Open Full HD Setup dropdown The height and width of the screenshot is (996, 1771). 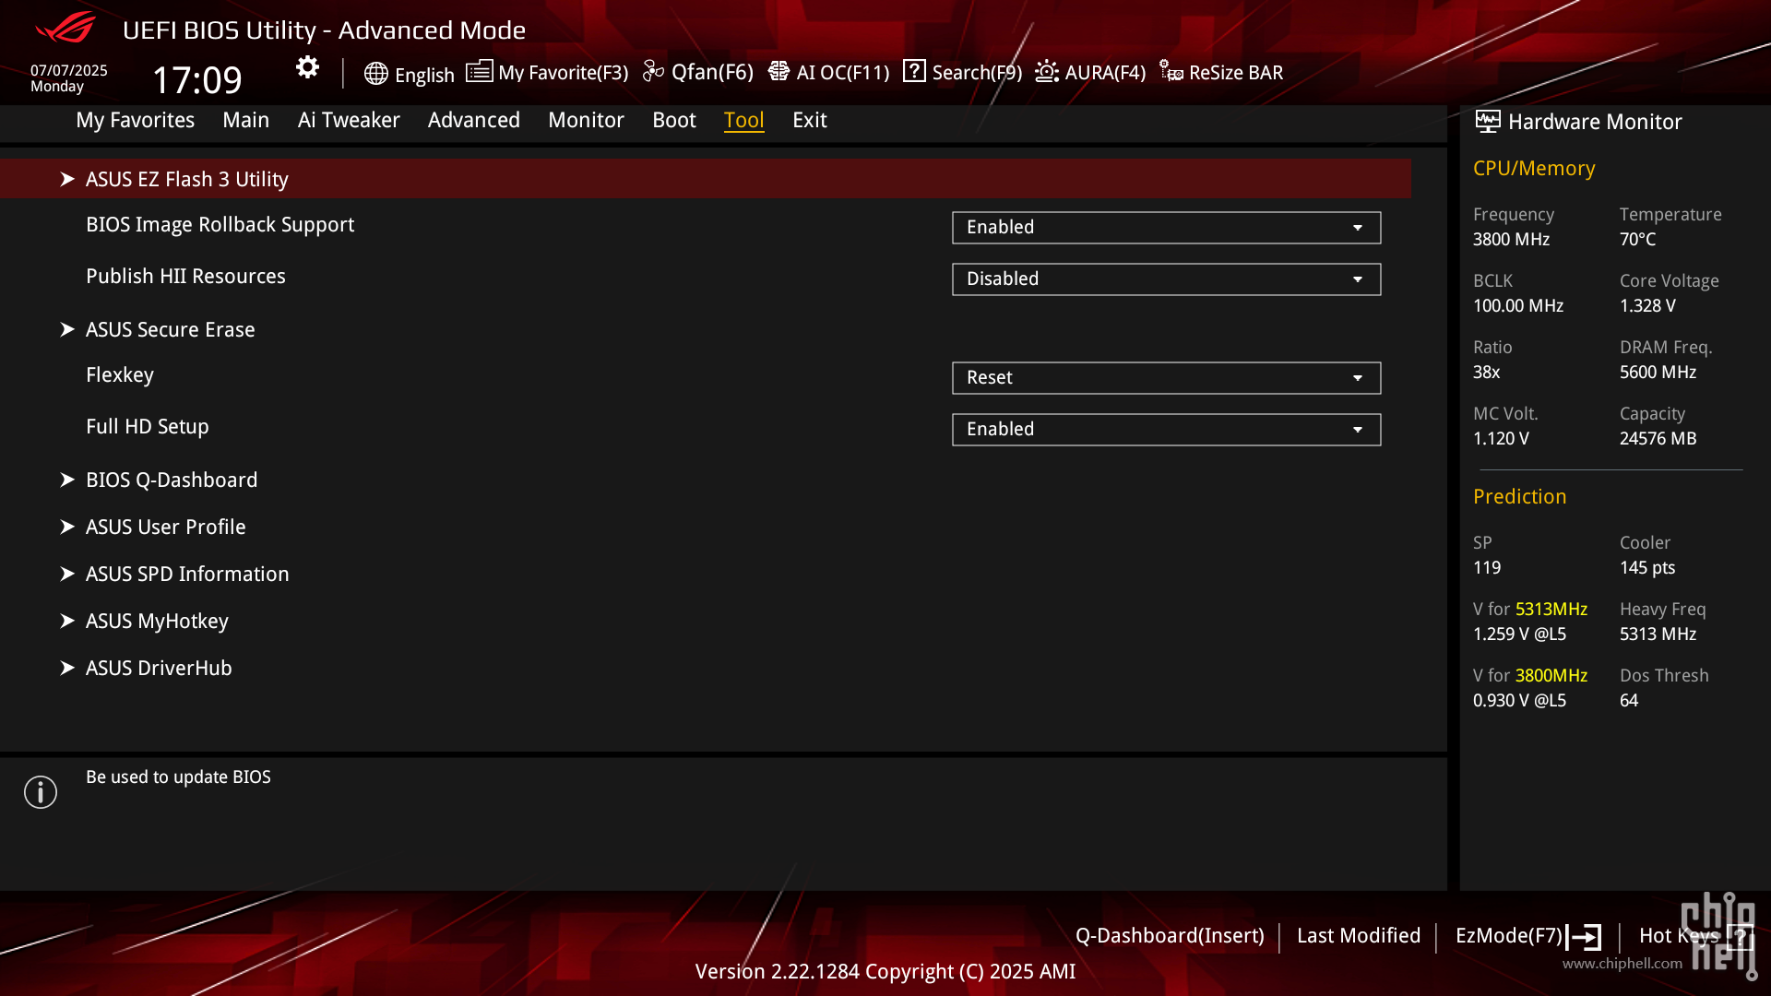1166,430
